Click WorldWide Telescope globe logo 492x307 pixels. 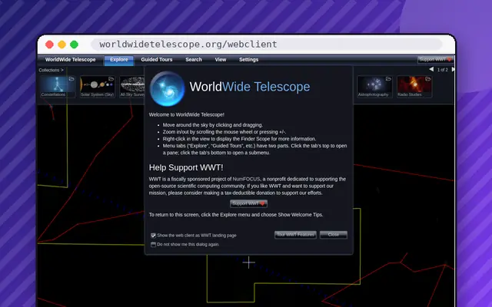click(168, 89)
